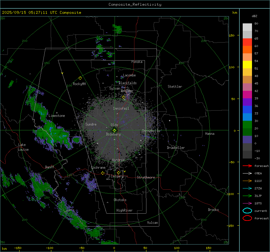Viewport: 270px width, 252px height.
Task: Select the orange 60 dBZ color swatch
Action: click(x=247, y=49)
